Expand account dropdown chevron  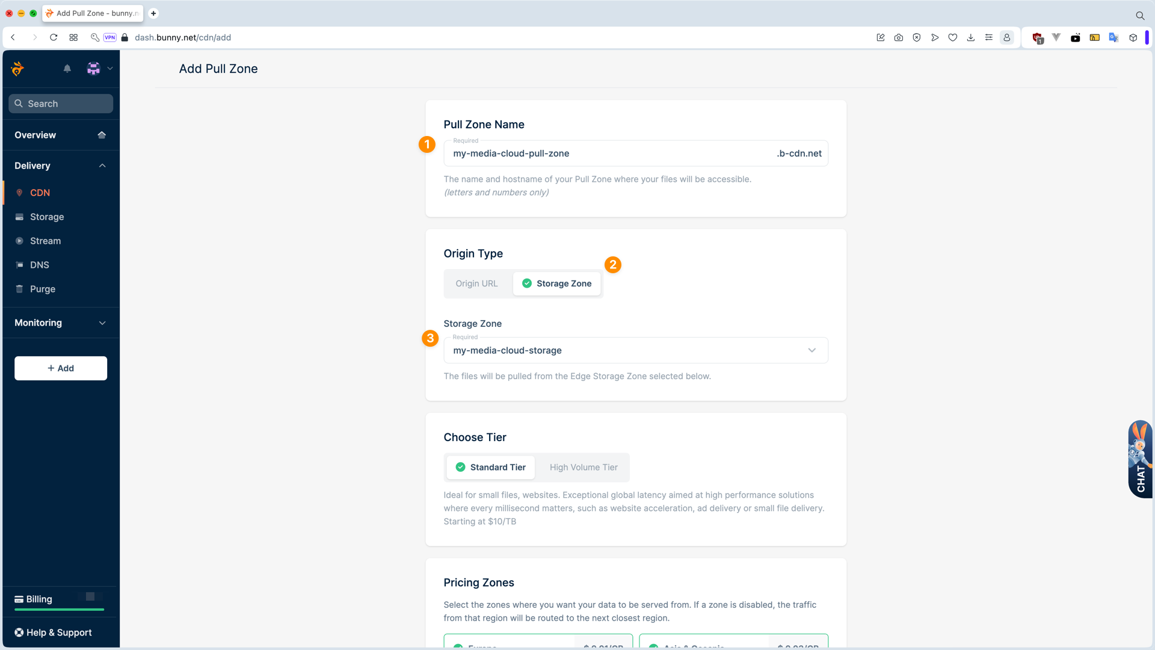pyautogui.click(x=110, y=69)
